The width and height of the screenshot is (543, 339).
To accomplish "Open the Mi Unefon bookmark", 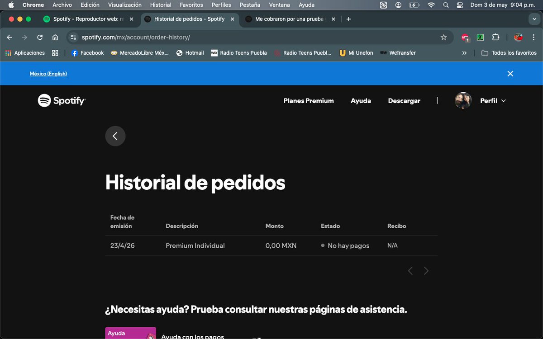I will click(x=356, y=53).
